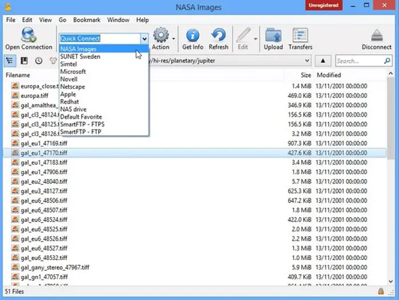Screen dimensions: 399x300
Task: Open the View menu
Action: click(x=45, y=20)
